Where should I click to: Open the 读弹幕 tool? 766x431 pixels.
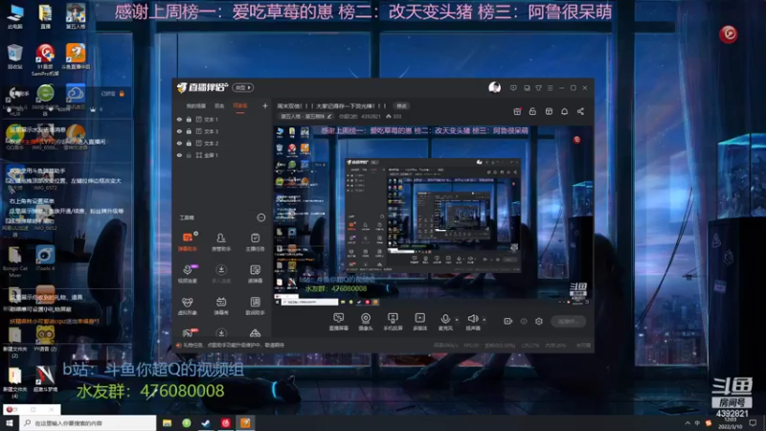coord(255,274)
